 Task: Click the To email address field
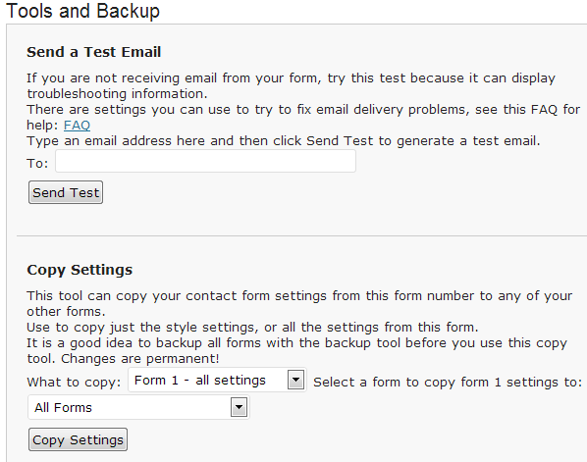[x=205, y=161]
